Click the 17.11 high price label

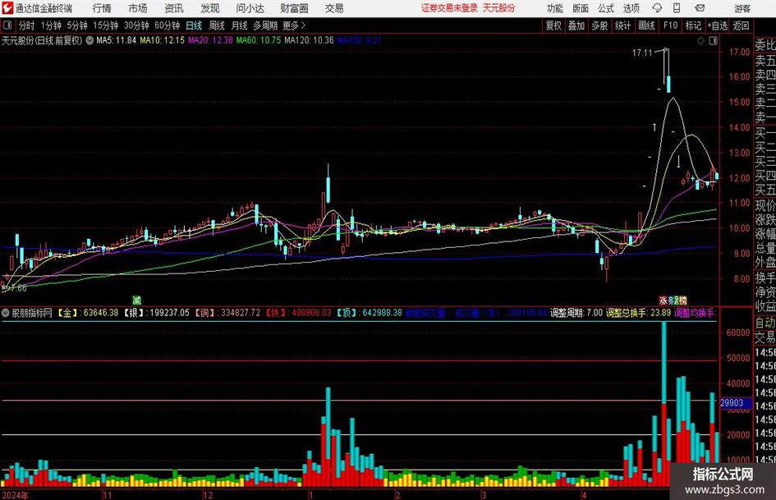click(x=642, y=53)
